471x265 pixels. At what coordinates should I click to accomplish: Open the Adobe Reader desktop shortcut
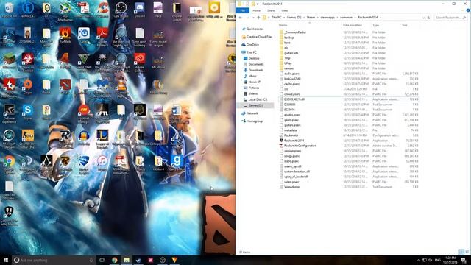pyautogui.click(x=102, y=36)
